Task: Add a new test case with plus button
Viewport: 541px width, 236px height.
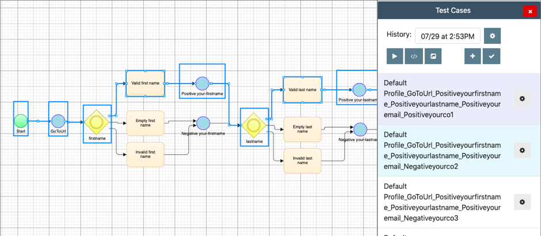Action: 472,56
